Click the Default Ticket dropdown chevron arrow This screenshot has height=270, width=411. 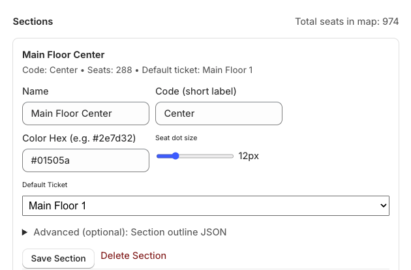[382, 205]
